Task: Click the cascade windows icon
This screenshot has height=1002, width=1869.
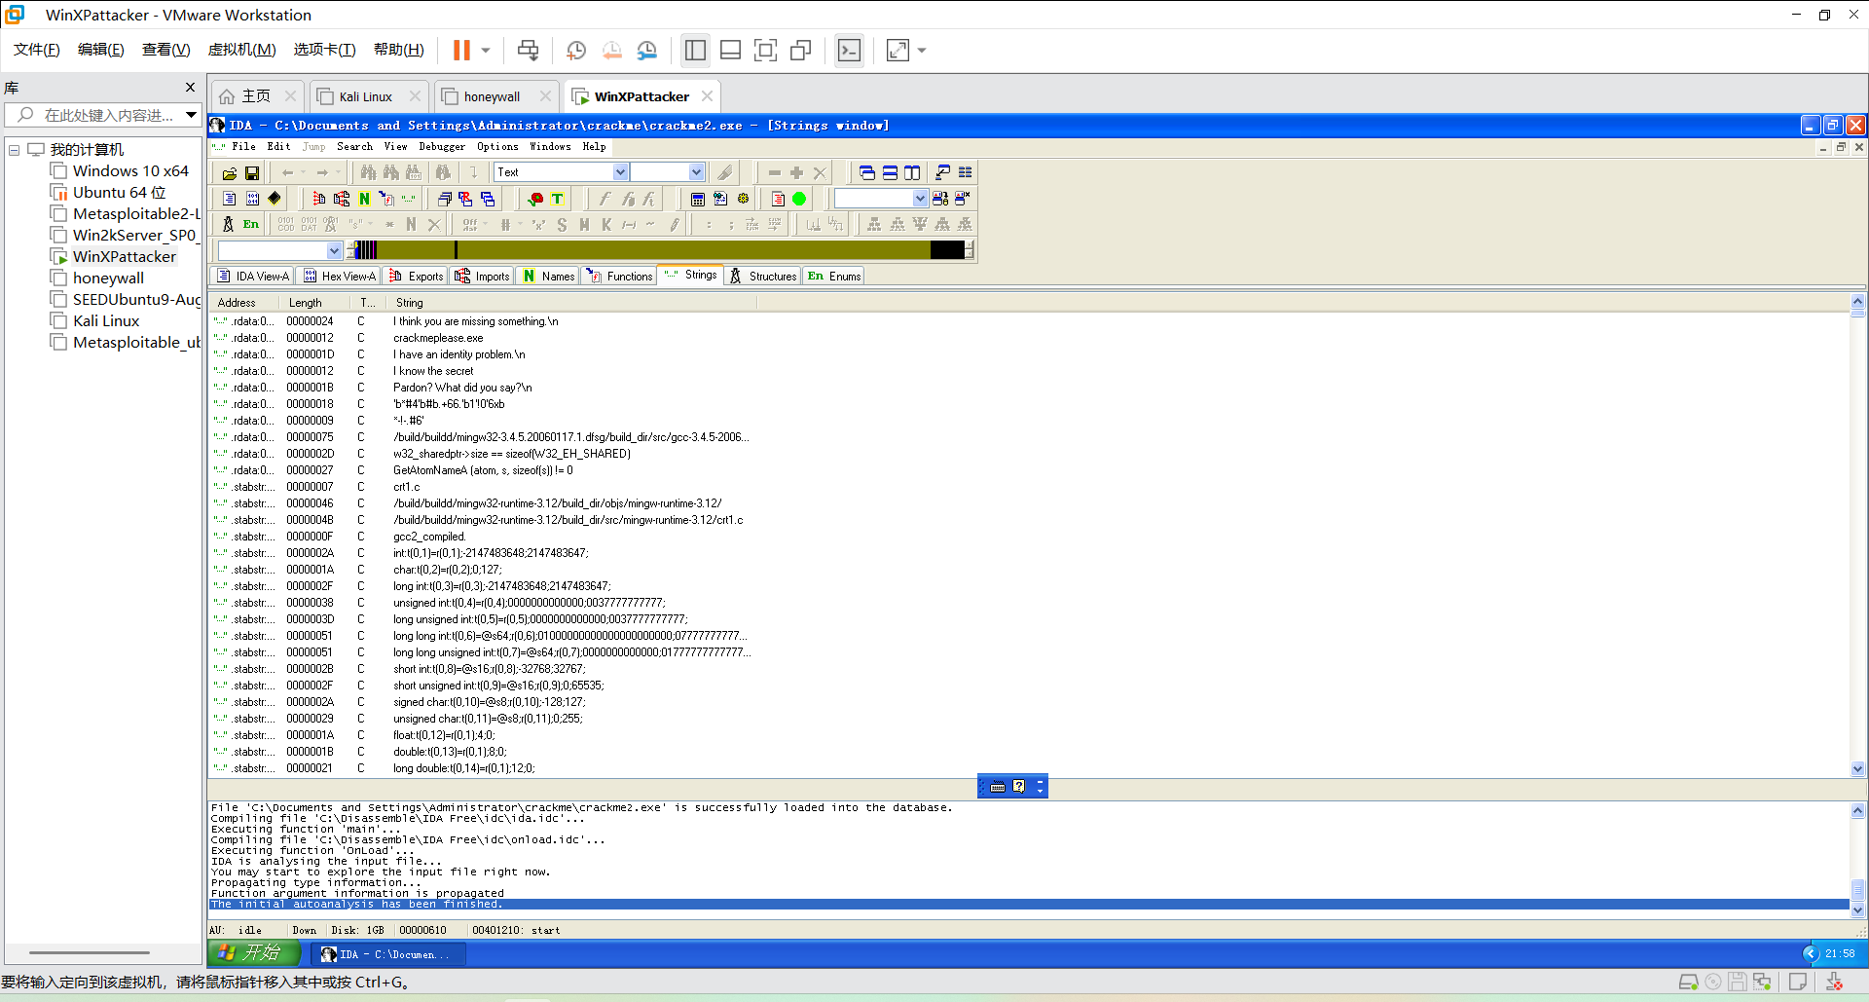Action: (x=867, y=173)
